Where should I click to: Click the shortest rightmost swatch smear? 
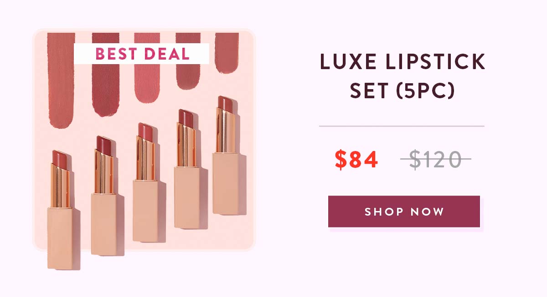pos(227,53)
